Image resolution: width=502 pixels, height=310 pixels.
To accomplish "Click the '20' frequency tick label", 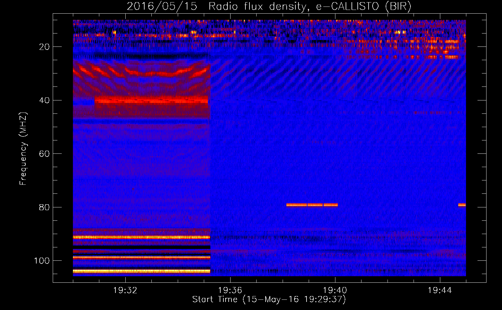I will (x=44, y=47).
